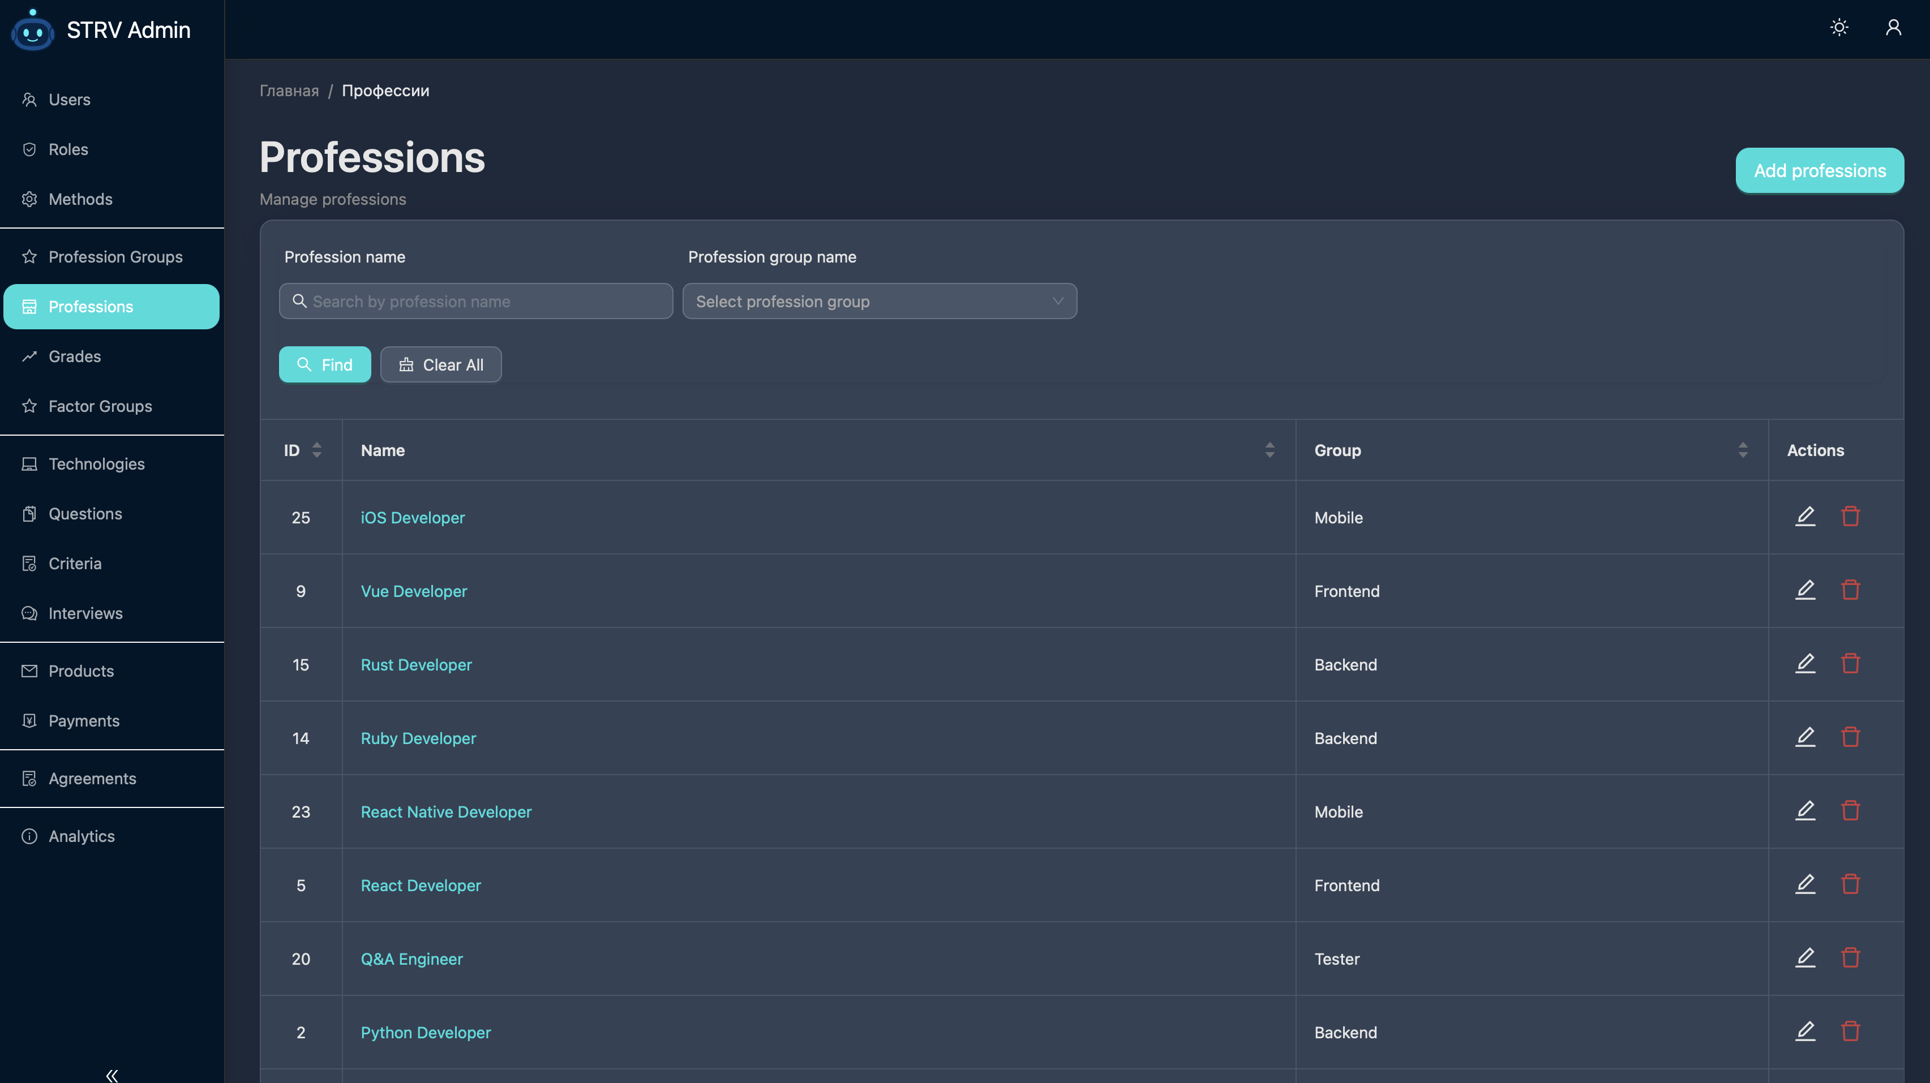Click the edit pencil for iOS Developer
This screenshot has width=1930, height=1083.
1805,516
